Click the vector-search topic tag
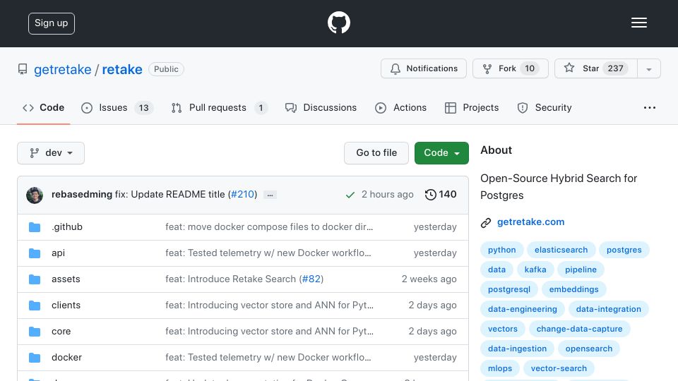Image resolution: width=678 pixels, height=381 pixels. (559, 368)
